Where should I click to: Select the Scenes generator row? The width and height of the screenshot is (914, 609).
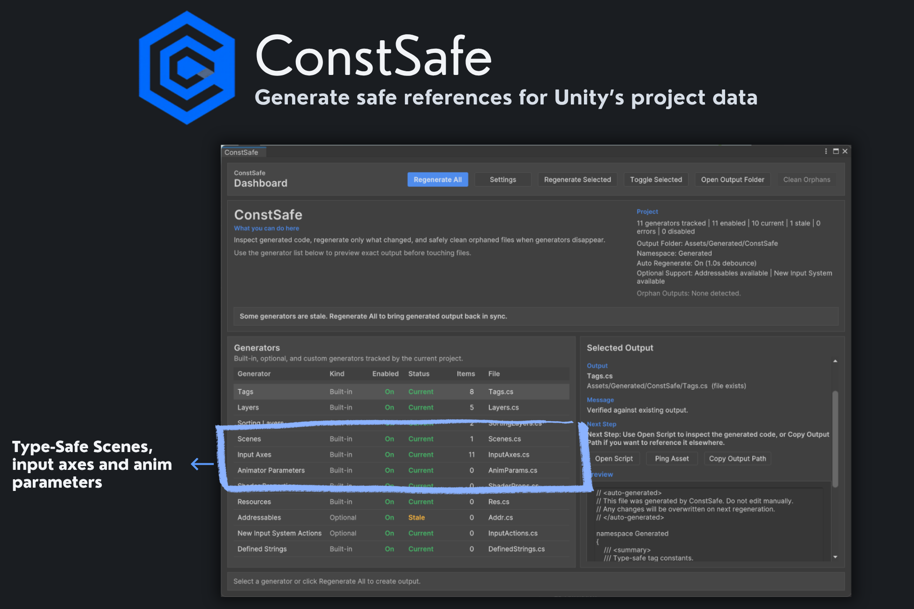click(x=401, y=439)
